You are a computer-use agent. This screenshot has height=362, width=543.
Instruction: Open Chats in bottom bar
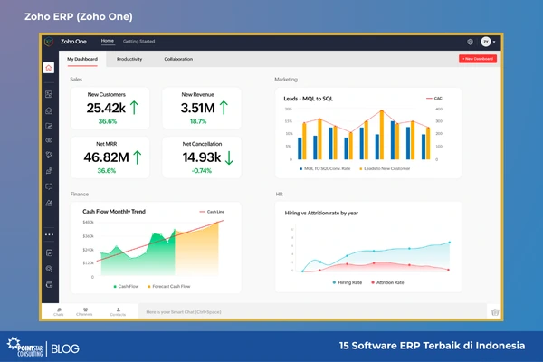[x=59, y=311]
